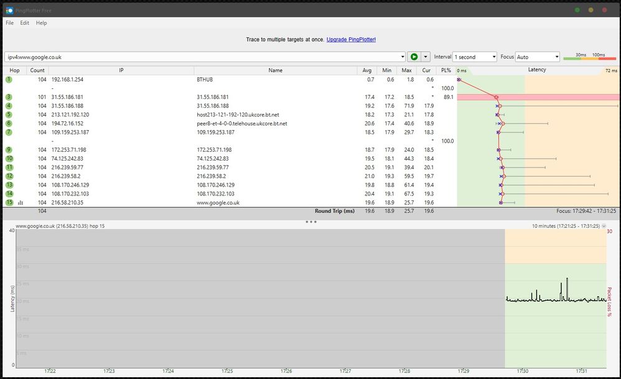621x379 pixels.
Task: Open the Help menu
Action: tap(41, 23)
